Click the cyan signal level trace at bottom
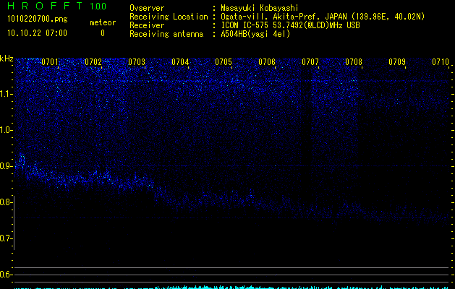Screen dimensions: 455x289 (x=232, y=288)
